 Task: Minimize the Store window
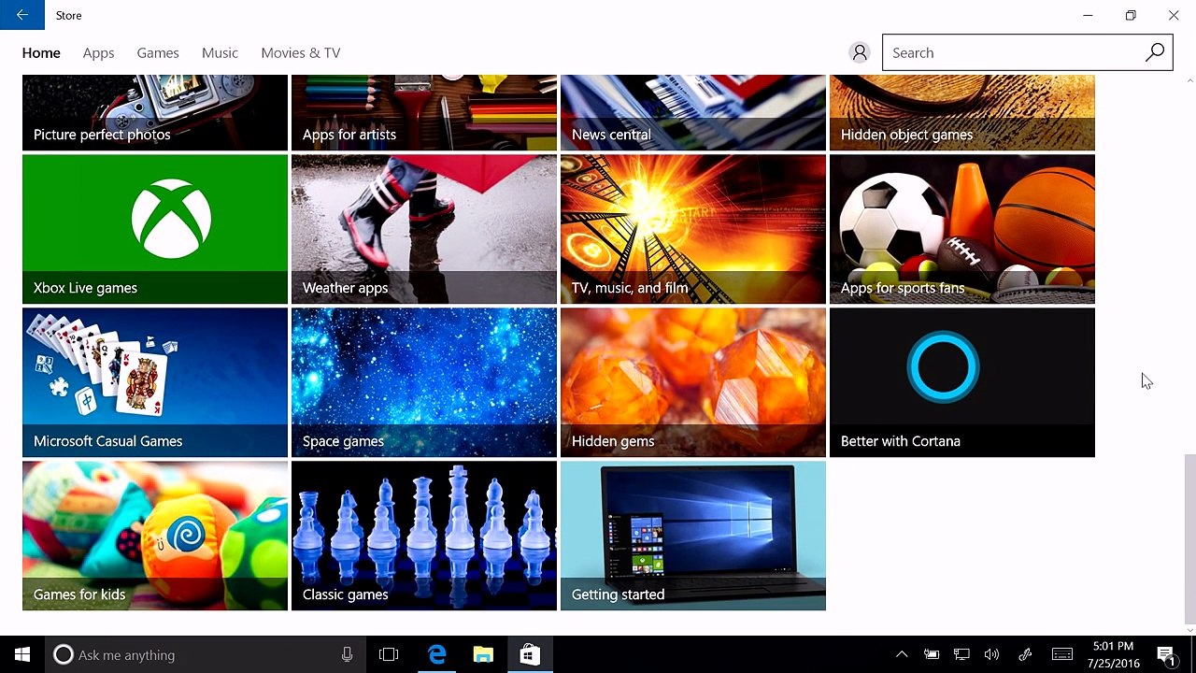click(x=1088, y=15)
